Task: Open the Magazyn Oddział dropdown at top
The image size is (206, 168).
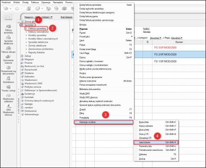Action: tap(39, 17)
